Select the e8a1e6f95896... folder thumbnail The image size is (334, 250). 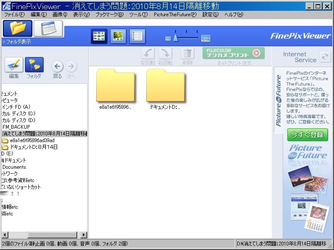pyautogui.click(x=116, y=85)
